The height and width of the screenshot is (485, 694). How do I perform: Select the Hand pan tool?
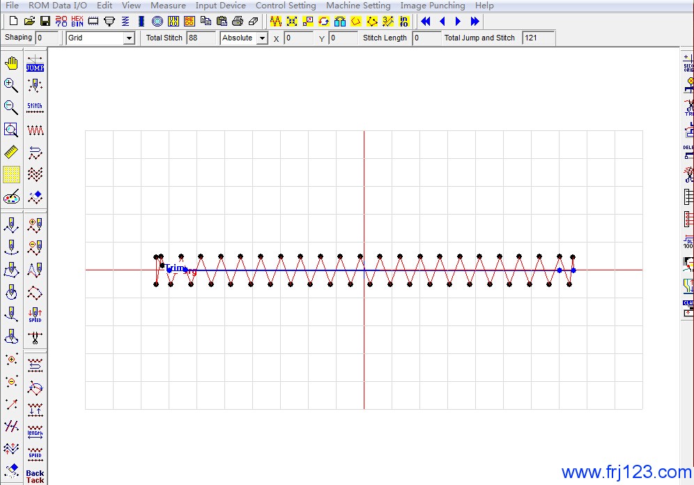pyautogui.click(x=11, y=63)
